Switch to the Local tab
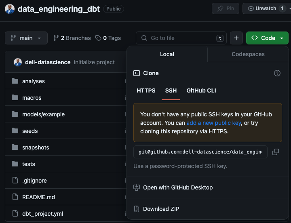The width and height of the screenshot is (291, 223). pos(167,54)
